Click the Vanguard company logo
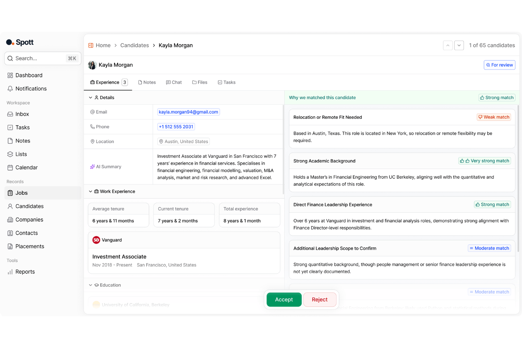This screenshot has width=522, height=348. pos(96,240)
